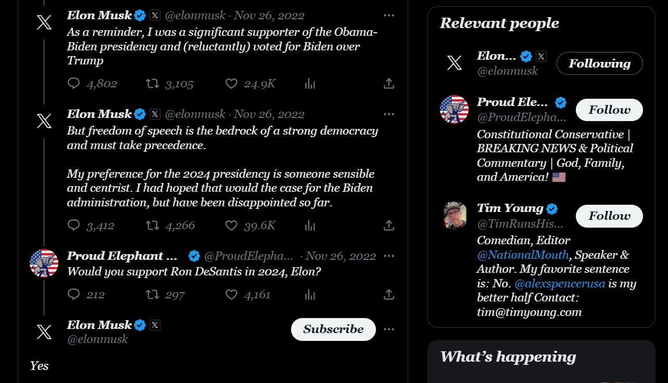
Task: Follow the Proud Elephant account
Action: (x=609, y=110)
